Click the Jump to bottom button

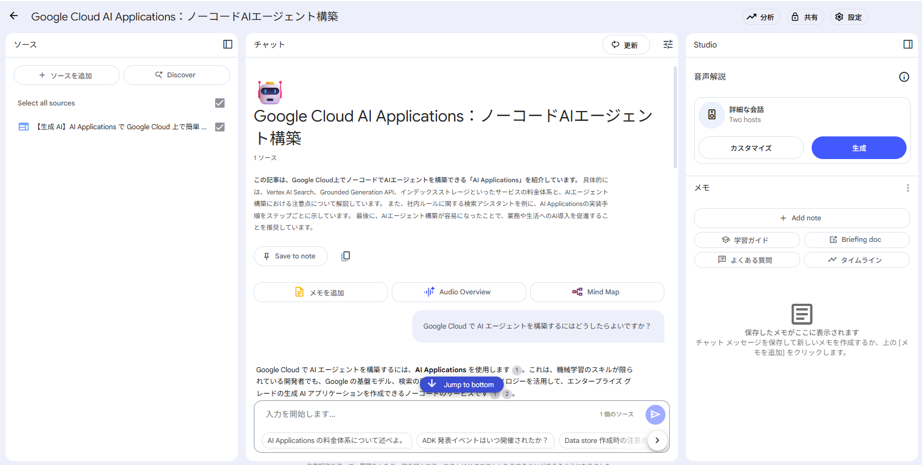pos(462,384)
